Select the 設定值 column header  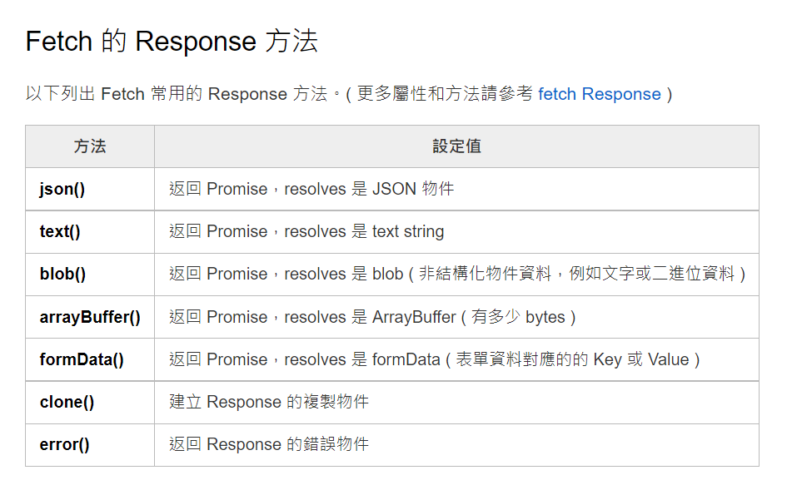[x=456, y=146]
